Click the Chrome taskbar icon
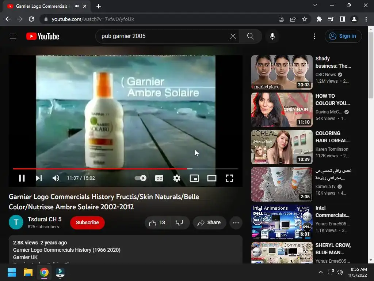The height and width of the screenshot is (281, 374). 44,272
